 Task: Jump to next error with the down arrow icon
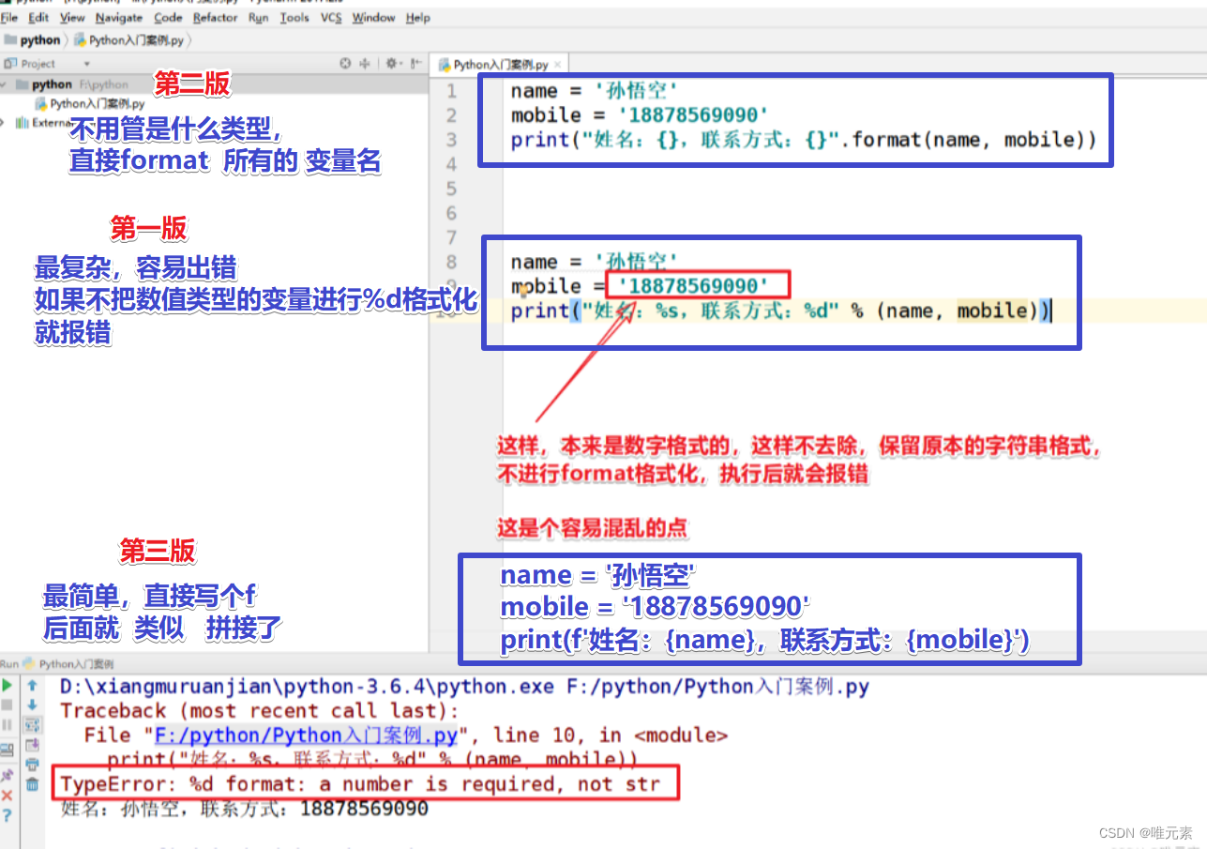point(33,705)
